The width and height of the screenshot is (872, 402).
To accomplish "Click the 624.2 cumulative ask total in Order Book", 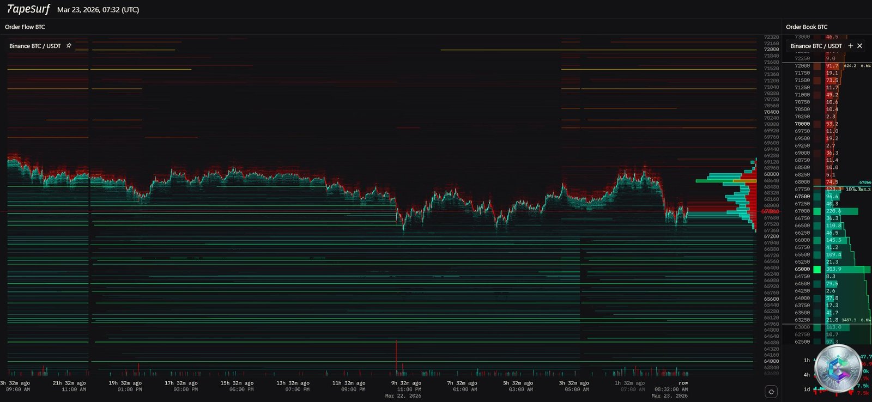I will click(x=850, y=66).
